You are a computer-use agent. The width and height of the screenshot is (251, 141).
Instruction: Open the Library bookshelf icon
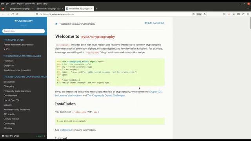coord(234,14)
